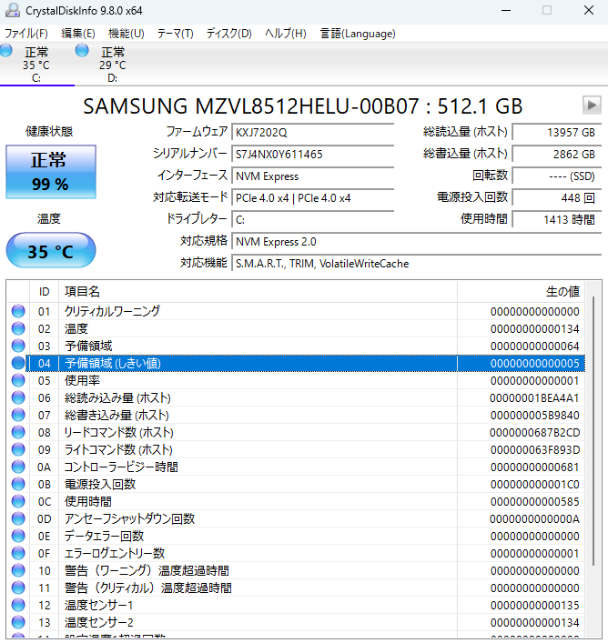Select the 01 クリティカルワーニング row
608x643 pixels.
[x=296, y=311]
